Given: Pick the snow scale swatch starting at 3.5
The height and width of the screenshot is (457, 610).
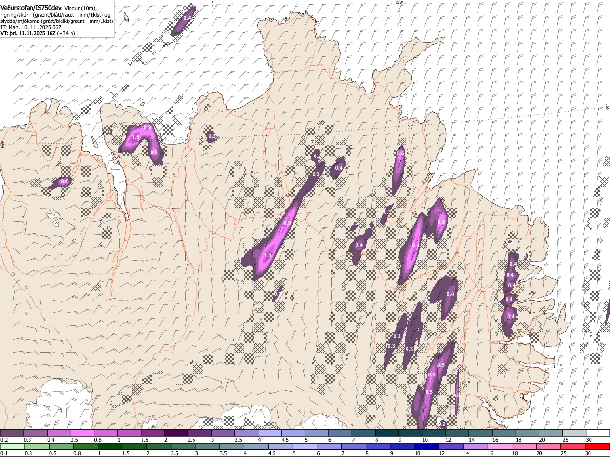Looking at the screenshot, I should coord(246,433).
